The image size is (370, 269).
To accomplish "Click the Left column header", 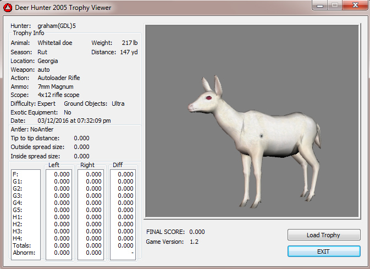I will (54, 165).
